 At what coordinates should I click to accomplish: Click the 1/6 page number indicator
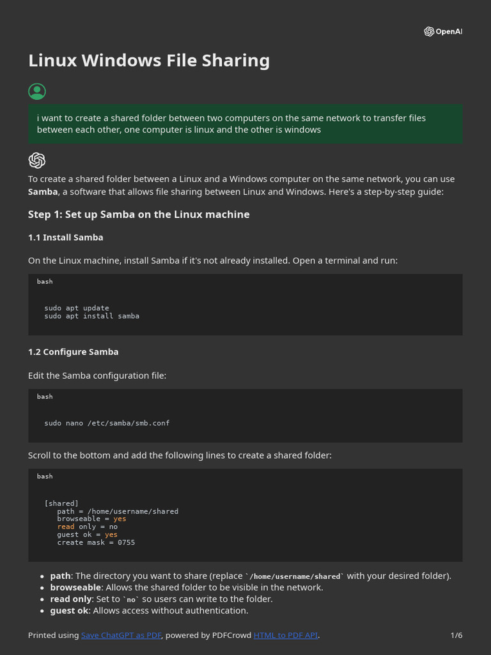[456, 635]
